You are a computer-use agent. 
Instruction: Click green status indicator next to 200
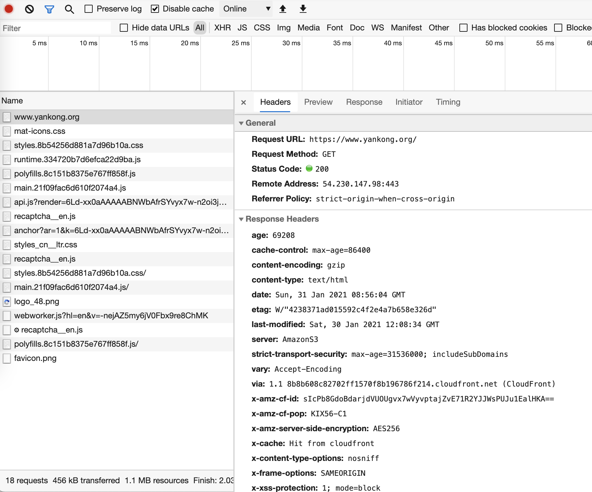(x=309, y=168)
